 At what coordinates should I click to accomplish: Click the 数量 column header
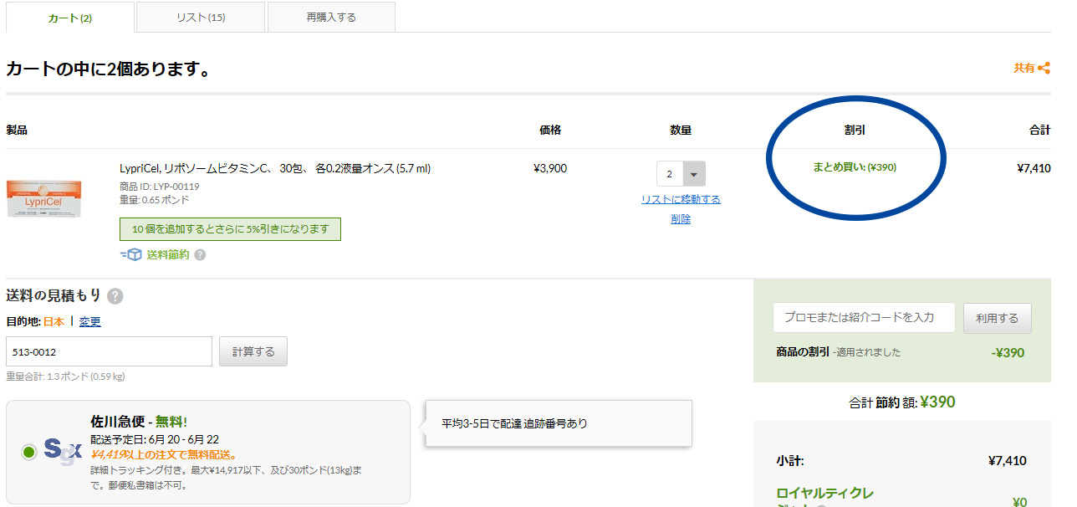pyautogui.click(x=681, y=131)
